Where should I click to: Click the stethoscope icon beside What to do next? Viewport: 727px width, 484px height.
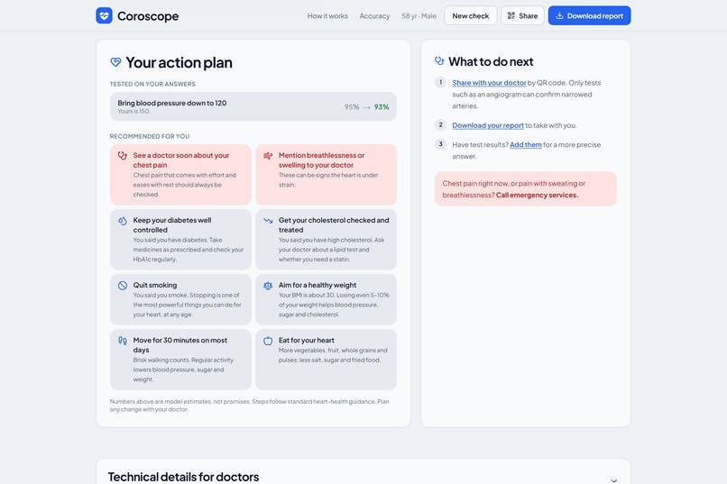click(439, 60)
